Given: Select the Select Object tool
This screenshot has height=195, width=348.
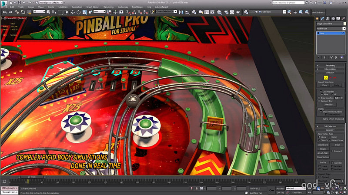Looking at the screenshot, I should point(48,12).
